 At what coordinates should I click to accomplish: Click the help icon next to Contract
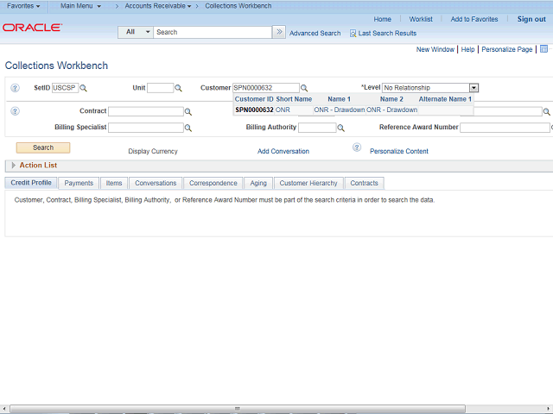click(x=15, y=111)
